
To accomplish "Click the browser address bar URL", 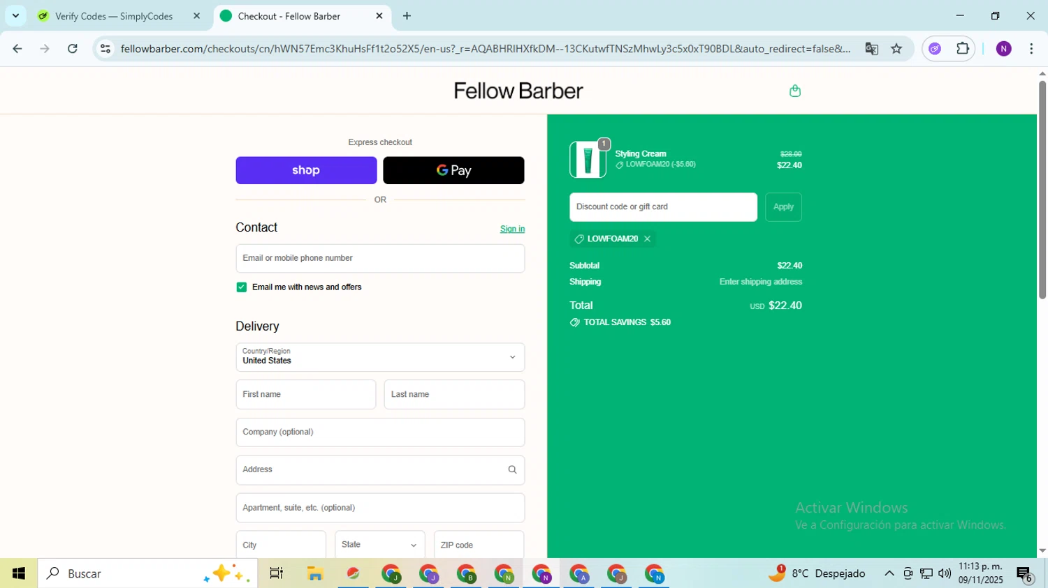I will pos(485,49).
